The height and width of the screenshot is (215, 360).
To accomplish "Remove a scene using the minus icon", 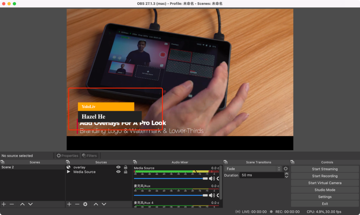I will pos(12,204).
